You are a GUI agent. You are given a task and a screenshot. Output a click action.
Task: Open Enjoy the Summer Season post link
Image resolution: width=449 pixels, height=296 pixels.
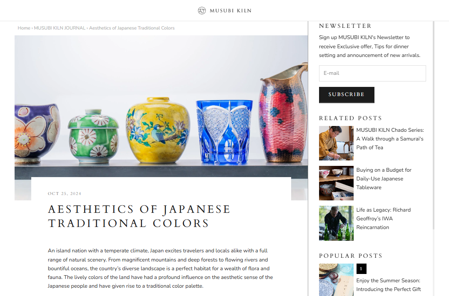pyautogui.click(x=388, y=285)
